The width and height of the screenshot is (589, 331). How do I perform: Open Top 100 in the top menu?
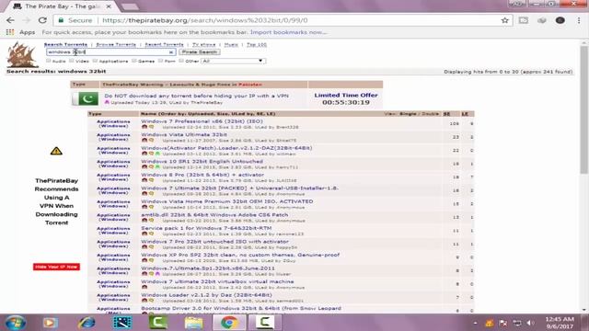tap(257, 44)
